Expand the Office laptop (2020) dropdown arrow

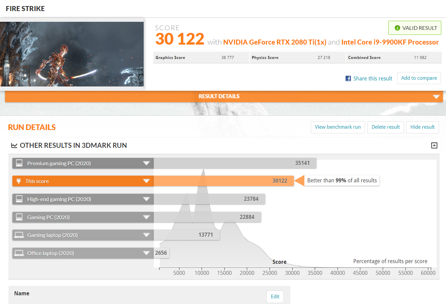click(x=146, y=253)
